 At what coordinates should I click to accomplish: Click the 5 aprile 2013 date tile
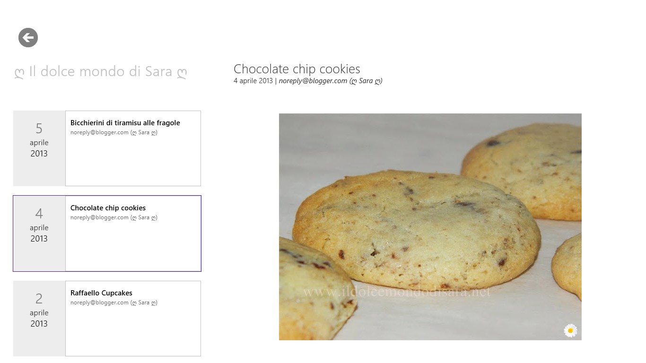39,148
